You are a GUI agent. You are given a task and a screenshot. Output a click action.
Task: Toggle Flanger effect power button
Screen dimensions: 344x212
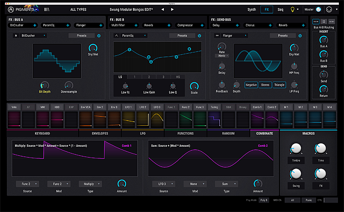click(x=300, y=36)
